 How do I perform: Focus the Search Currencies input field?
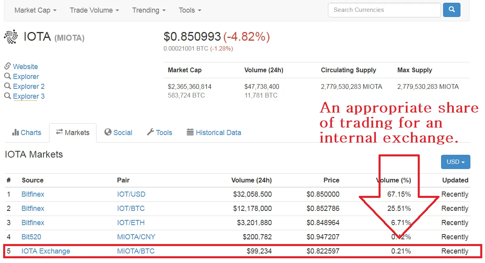coord(384,10)
